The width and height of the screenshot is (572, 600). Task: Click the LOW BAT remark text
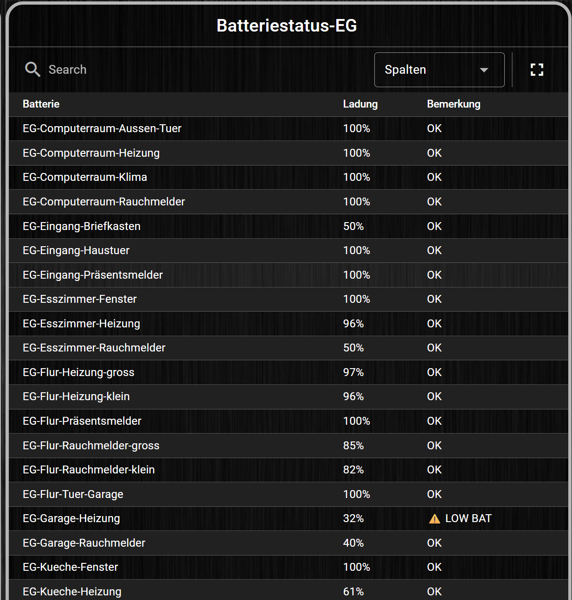click(468, 518)
